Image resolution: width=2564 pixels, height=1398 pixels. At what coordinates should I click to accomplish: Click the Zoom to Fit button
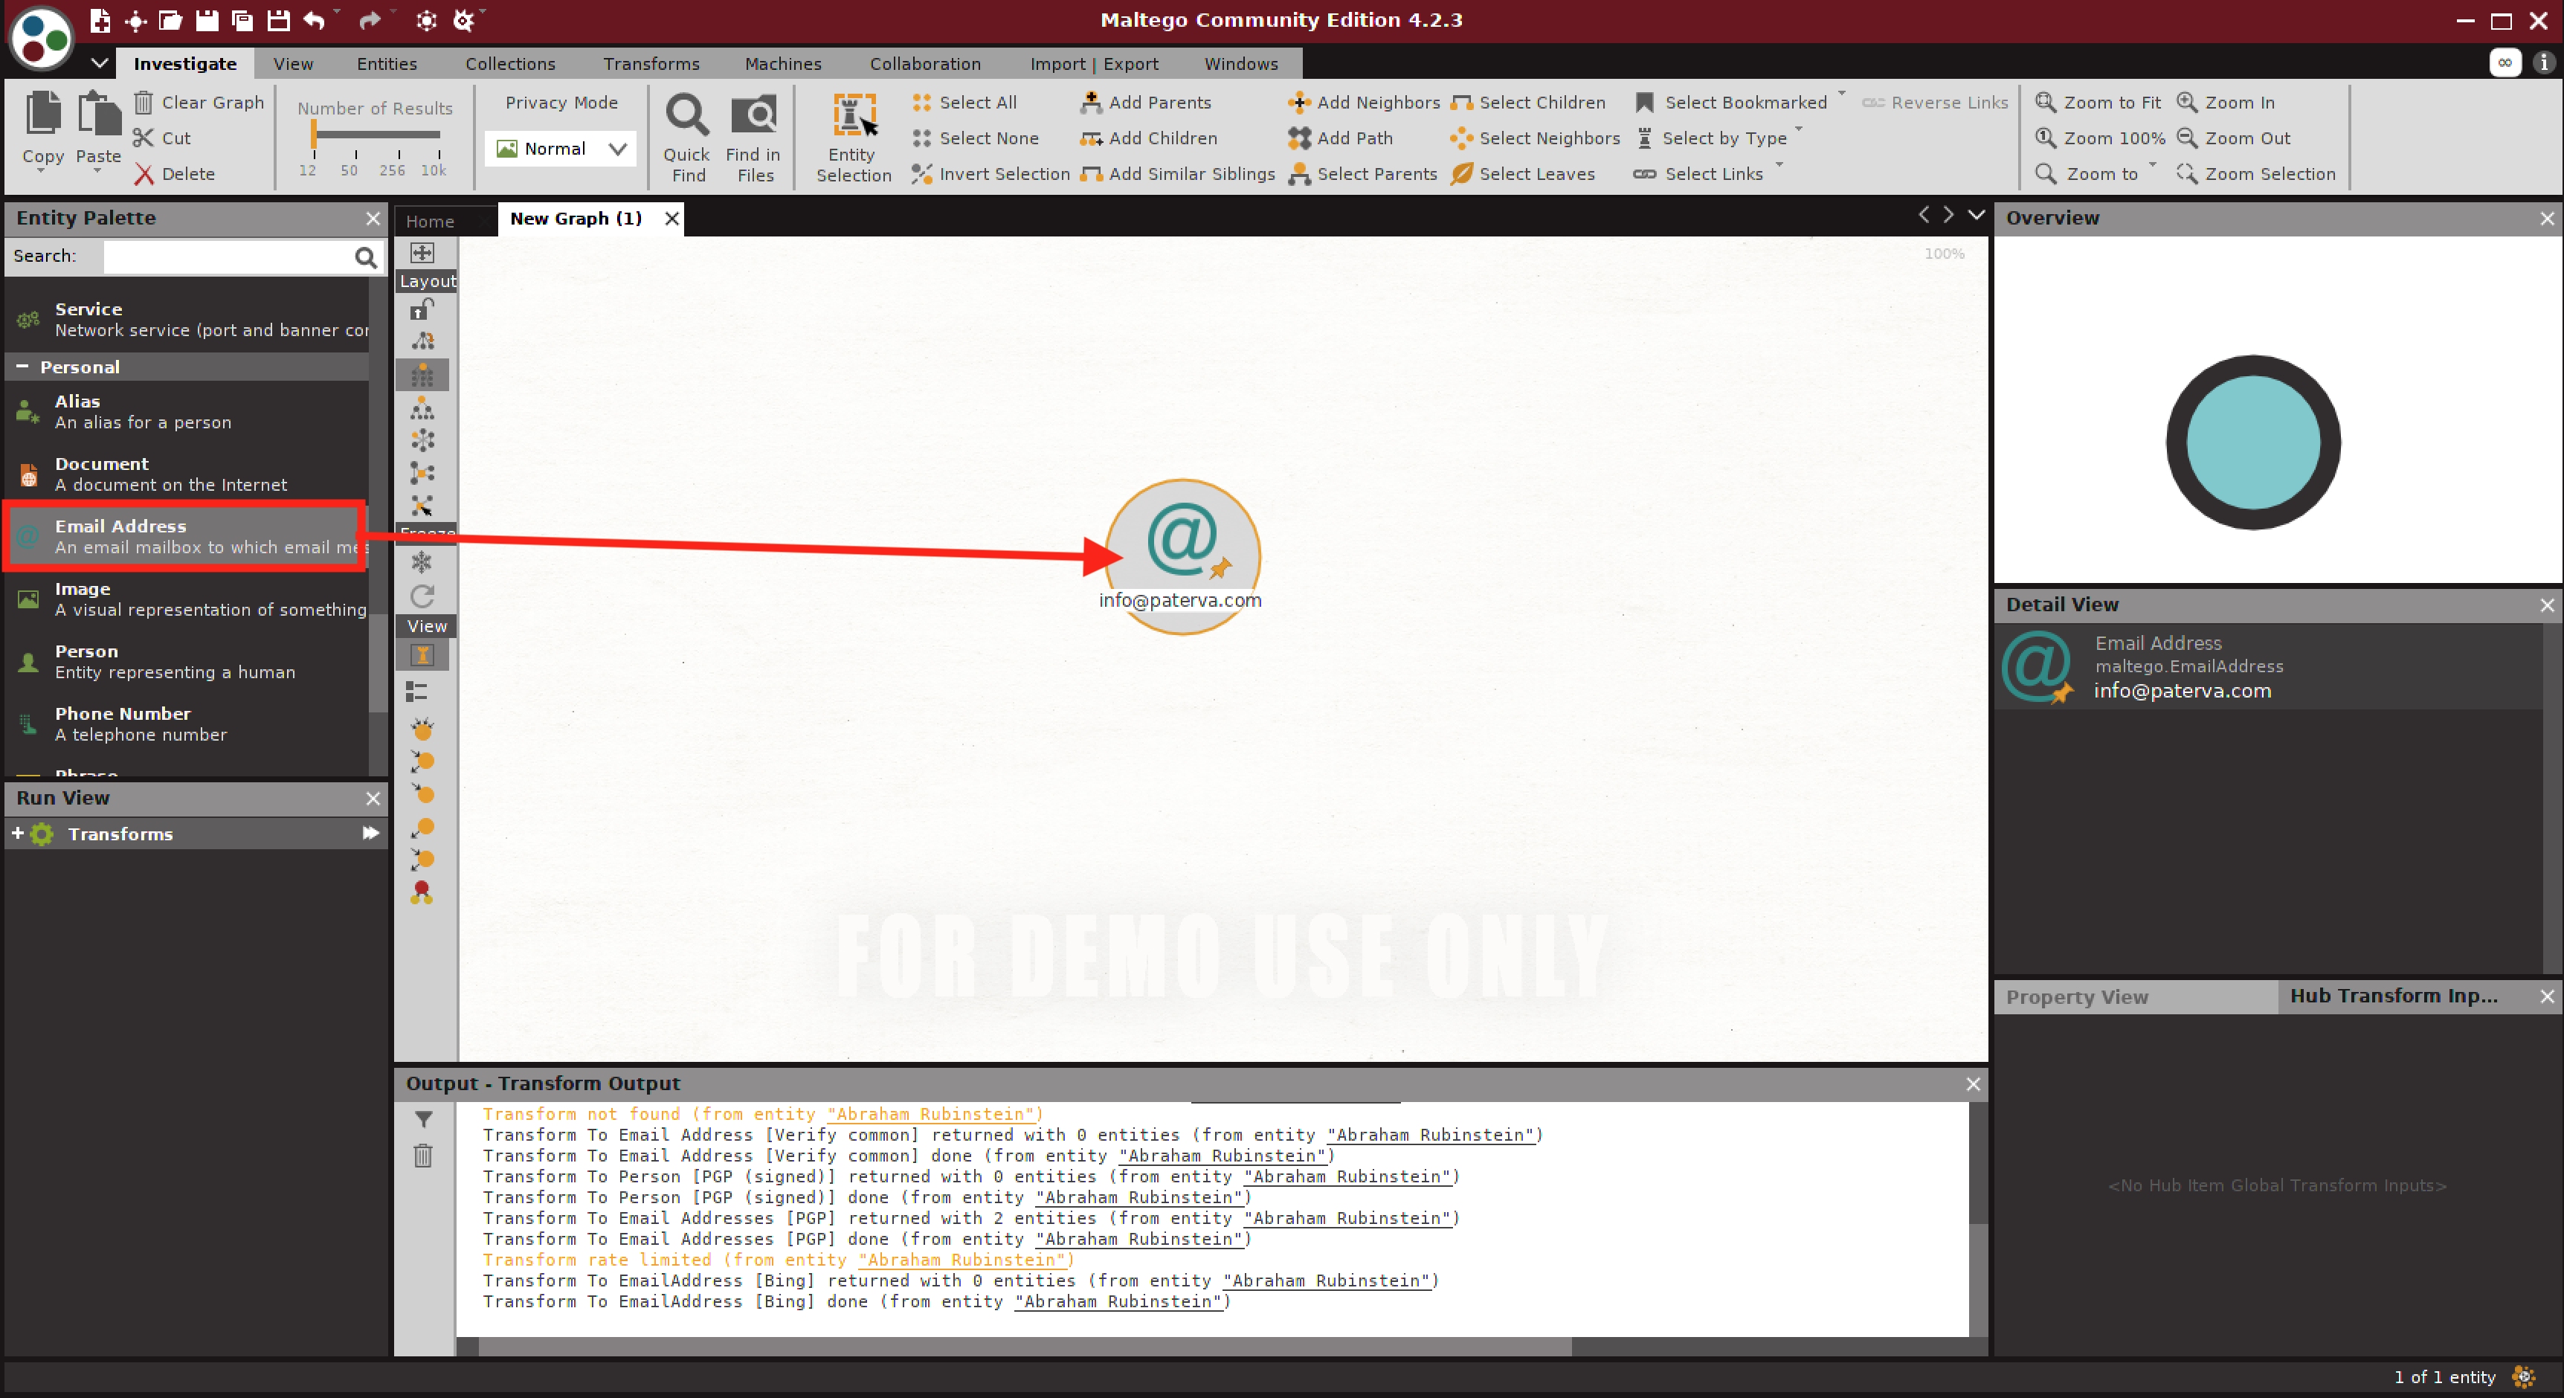(2098, 103)
